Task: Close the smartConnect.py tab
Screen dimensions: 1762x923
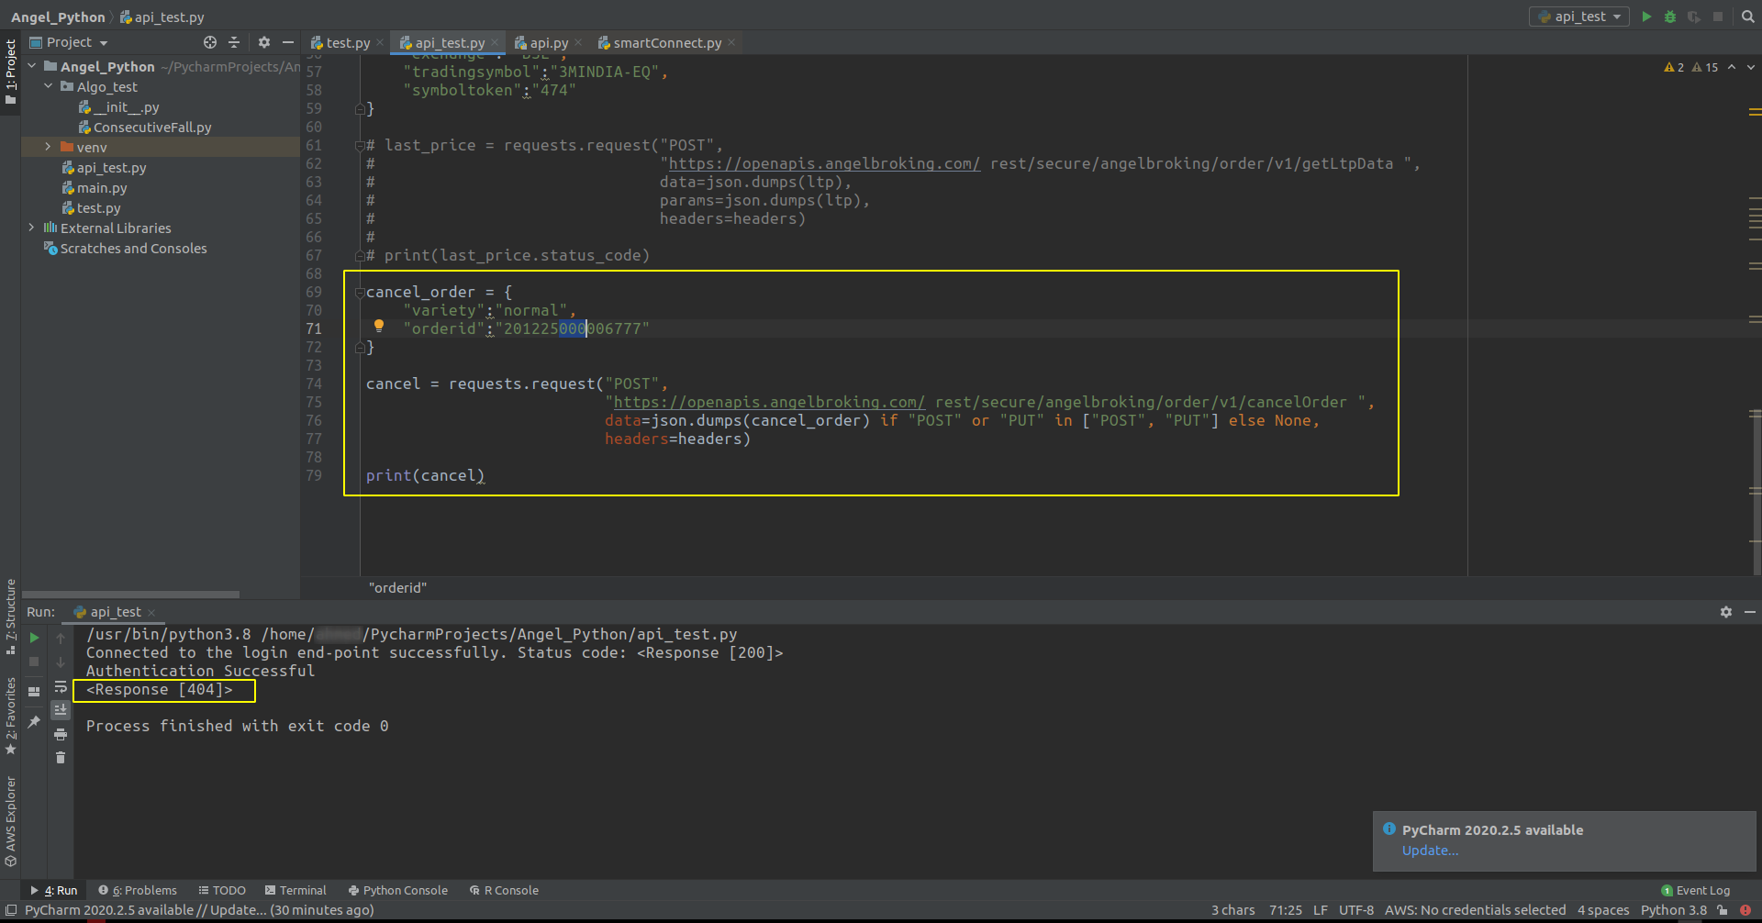Action: pos(731,43)
